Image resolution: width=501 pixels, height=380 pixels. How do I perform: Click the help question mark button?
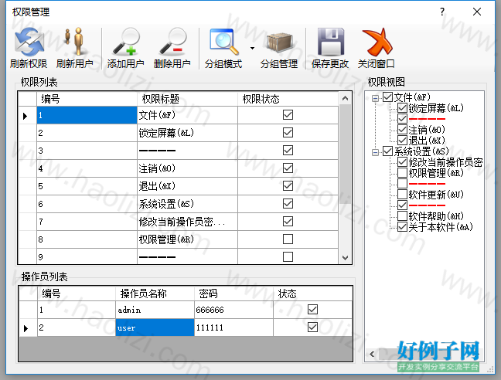pyautogui.click(x=442, y=12)
